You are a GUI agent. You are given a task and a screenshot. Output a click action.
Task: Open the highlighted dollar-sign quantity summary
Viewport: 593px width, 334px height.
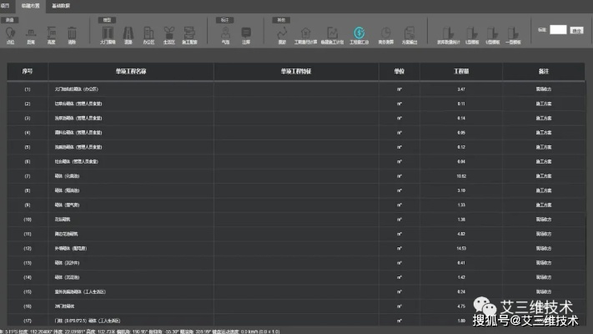(x=359, y=33)
